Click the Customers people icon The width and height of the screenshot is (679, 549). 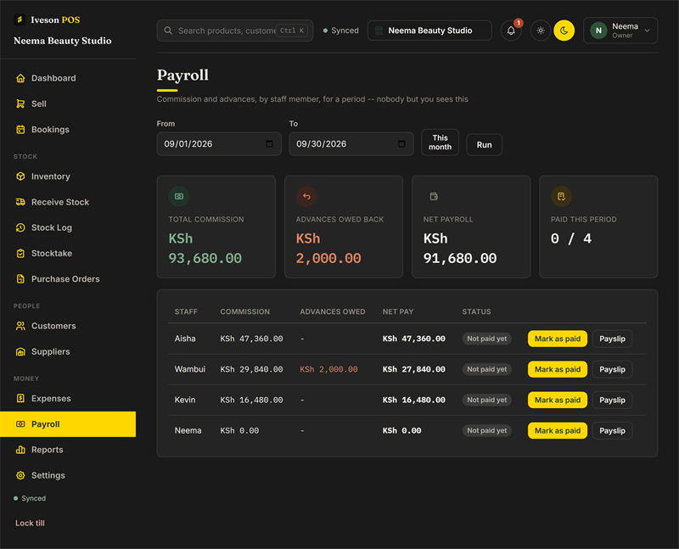pyautogui.click(x=20, y=326)
